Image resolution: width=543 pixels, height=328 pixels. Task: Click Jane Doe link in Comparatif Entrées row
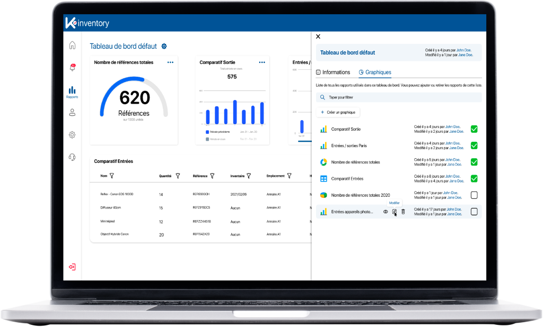(457, 181)
